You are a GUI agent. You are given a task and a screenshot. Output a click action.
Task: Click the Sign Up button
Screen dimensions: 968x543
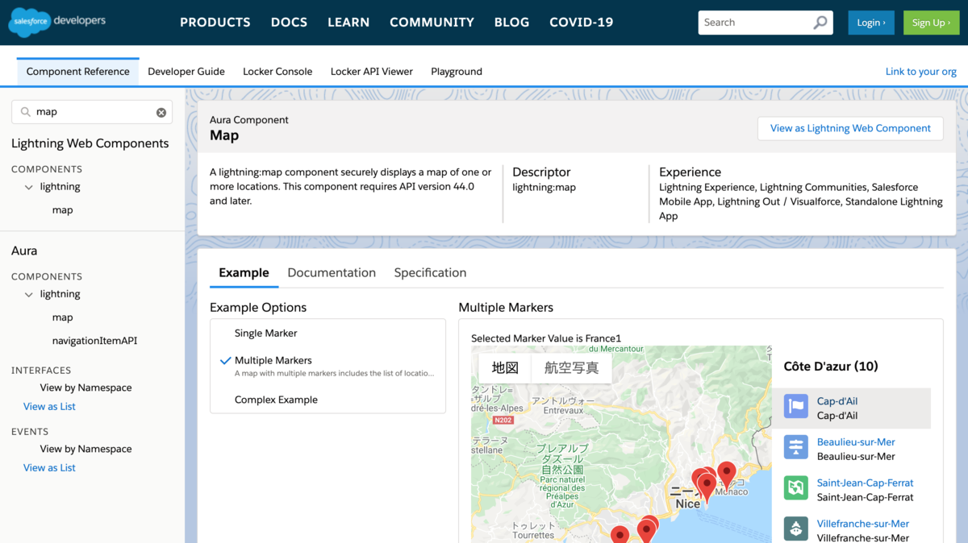[932, 23]
